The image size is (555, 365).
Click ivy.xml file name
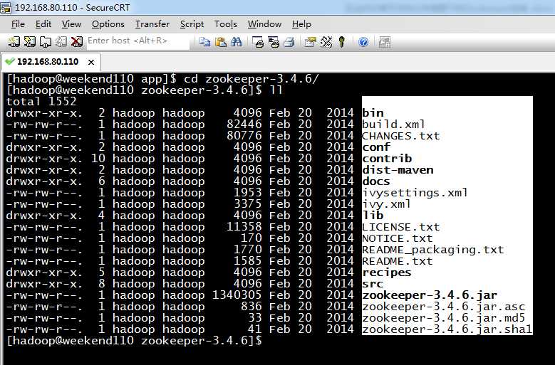click(386, 204)
